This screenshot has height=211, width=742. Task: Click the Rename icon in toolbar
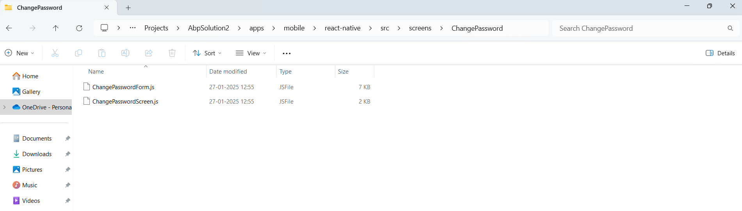pyautogui.click(x=125, y=53)
